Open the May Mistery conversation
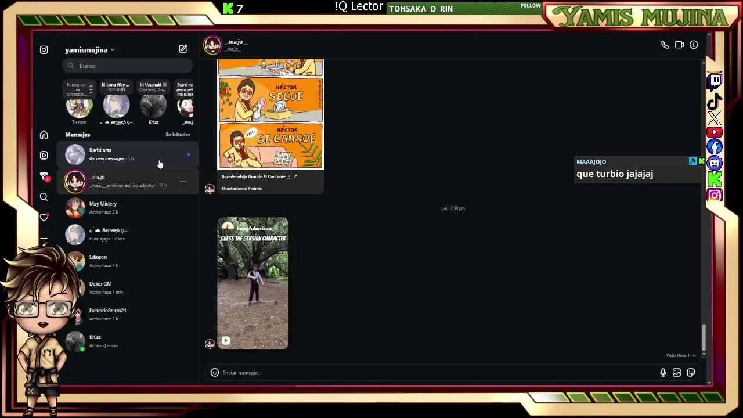 coord(128,208)
